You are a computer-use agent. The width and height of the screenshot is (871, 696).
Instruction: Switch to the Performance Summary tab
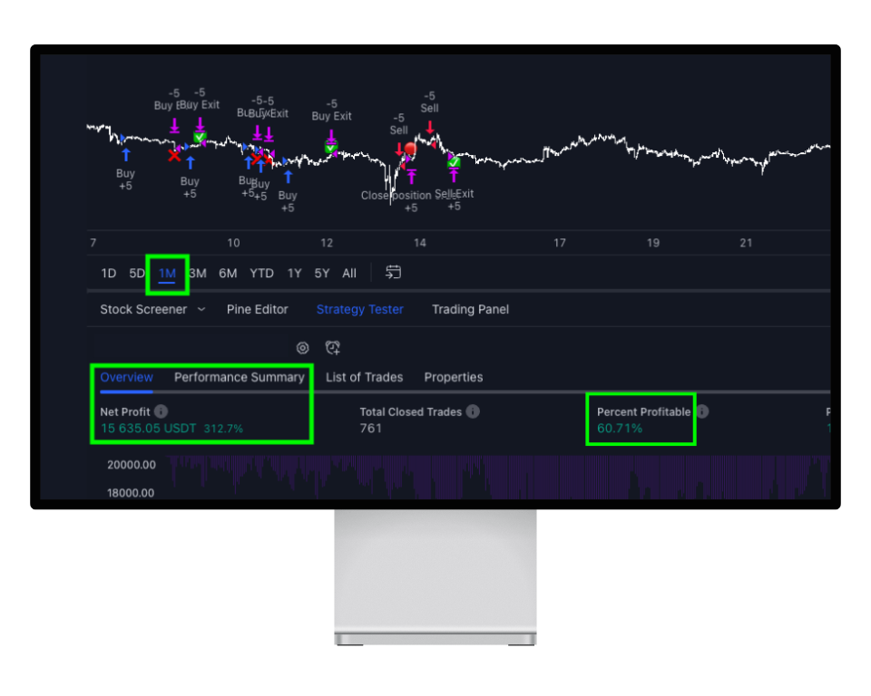pyautogui.click(x=239, y=377)
